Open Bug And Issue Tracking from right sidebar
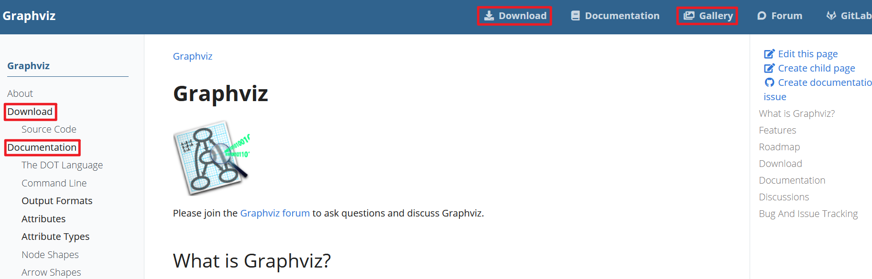This screenshot has width=872, height=279. [x=808, y=213]
